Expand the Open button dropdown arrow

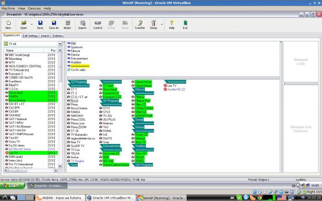pyautogui.click(x=32, y=24)
